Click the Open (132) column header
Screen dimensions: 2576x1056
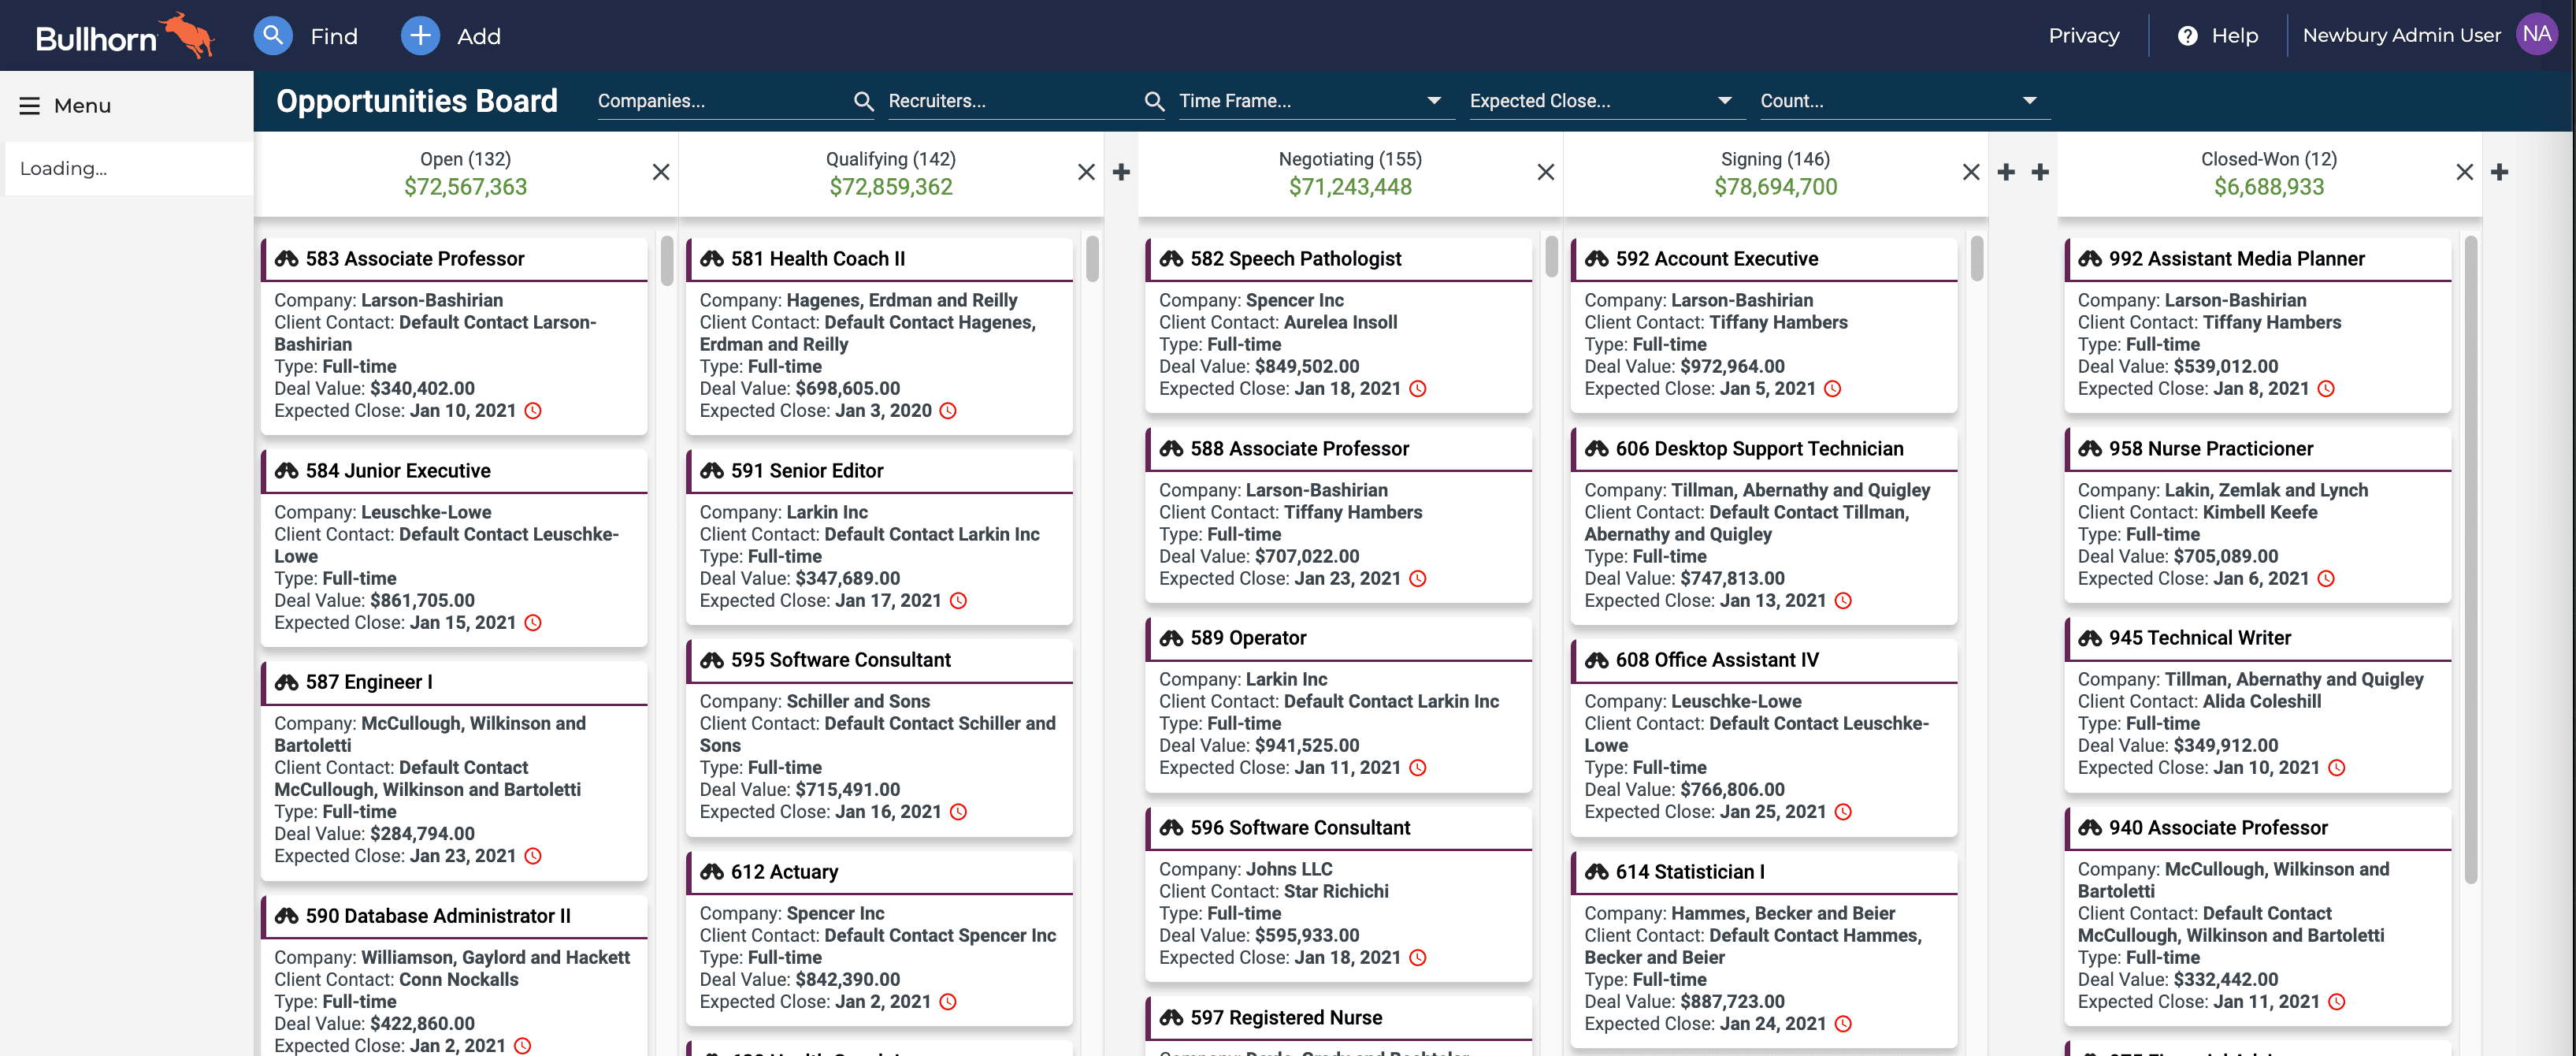point(465,159)
